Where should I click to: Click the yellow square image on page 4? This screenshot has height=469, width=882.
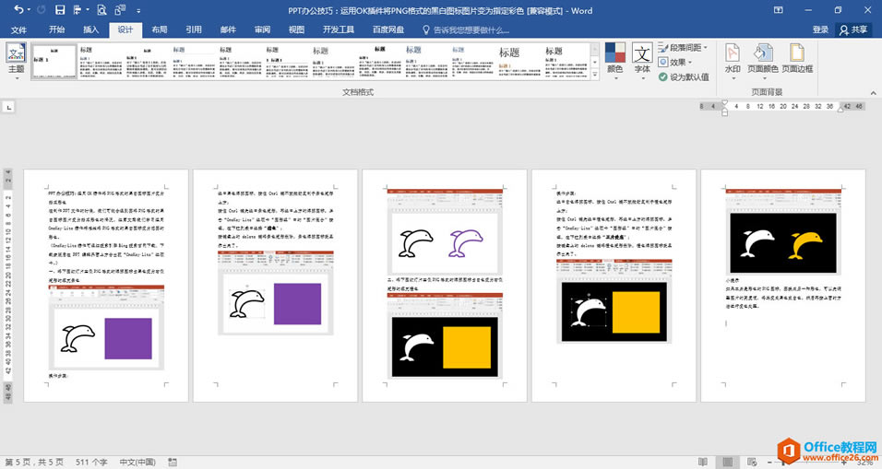tap(636, 312)
